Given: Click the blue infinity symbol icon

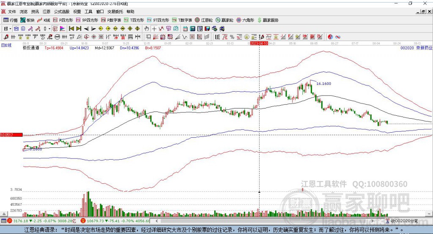Looking at the screenshot, I should [338, 37].
